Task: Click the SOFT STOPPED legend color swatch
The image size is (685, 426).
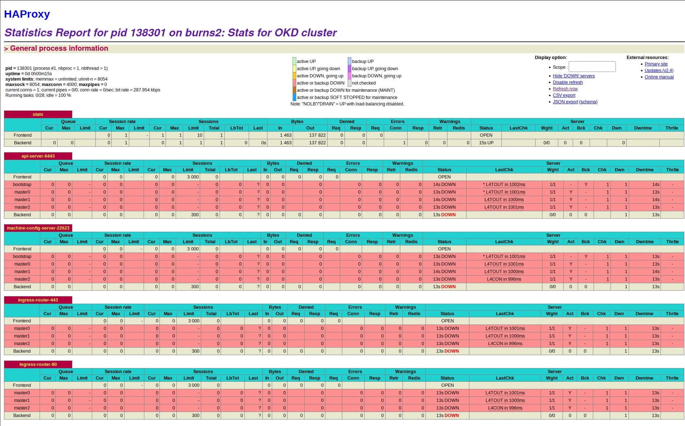Action: 294,98
